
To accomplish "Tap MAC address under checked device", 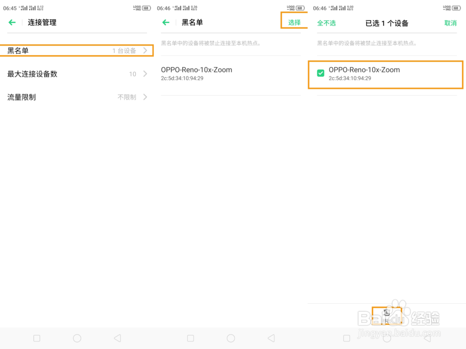I will tap(350, 78).
